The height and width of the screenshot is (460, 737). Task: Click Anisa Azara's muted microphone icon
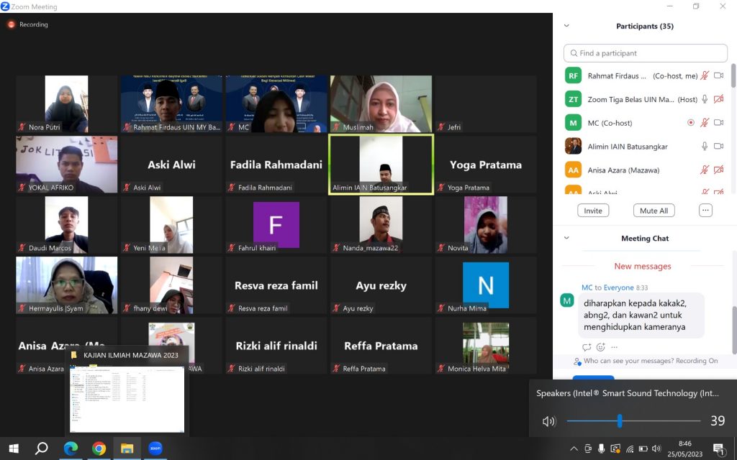click(x=705, y=170)
